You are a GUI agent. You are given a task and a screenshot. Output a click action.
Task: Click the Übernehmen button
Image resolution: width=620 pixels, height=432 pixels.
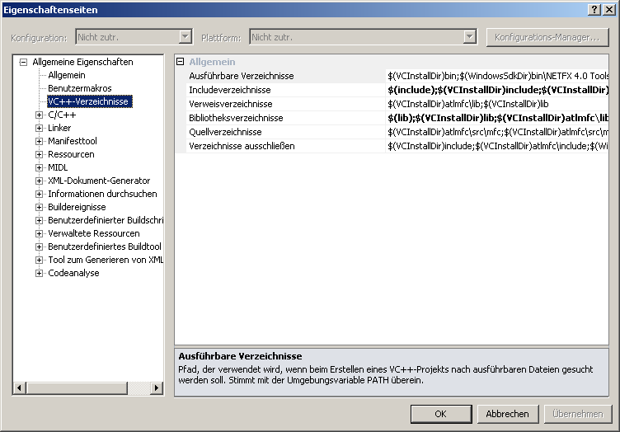point(578,414)
